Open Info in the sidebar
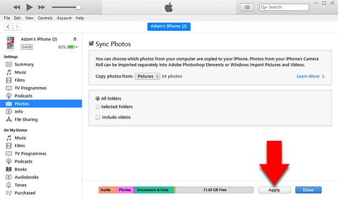The image size is (338, 199). [41, 112]
